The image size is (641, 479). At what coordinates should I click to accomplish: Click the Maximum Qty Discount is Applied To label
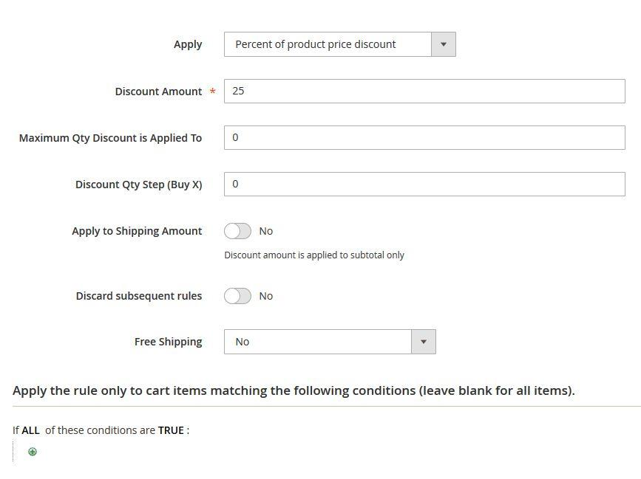110,138
